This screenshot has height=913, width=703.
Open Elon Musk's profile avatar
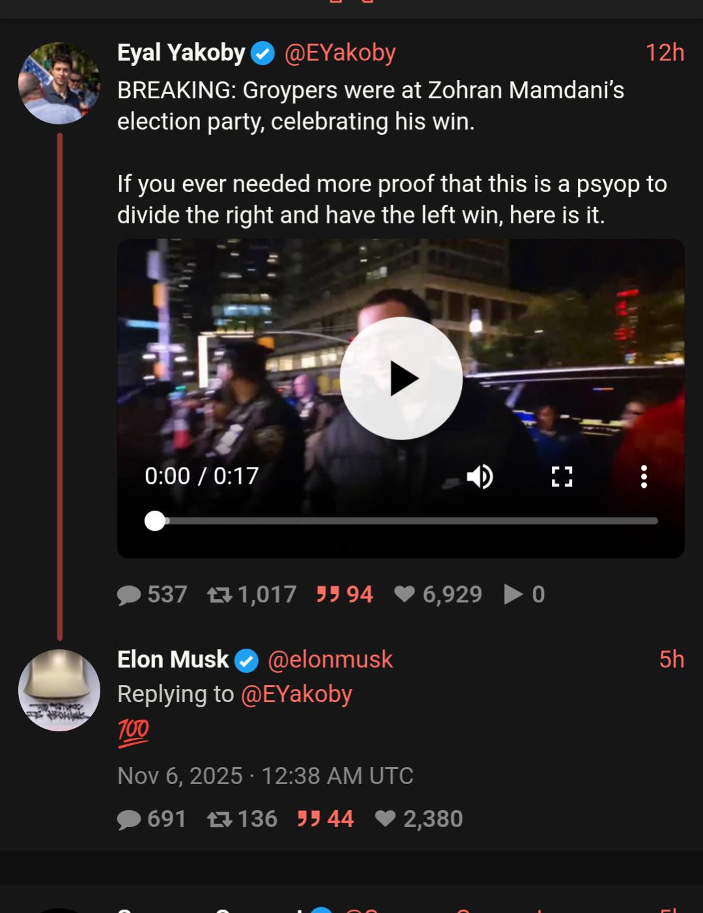(59, 690)
